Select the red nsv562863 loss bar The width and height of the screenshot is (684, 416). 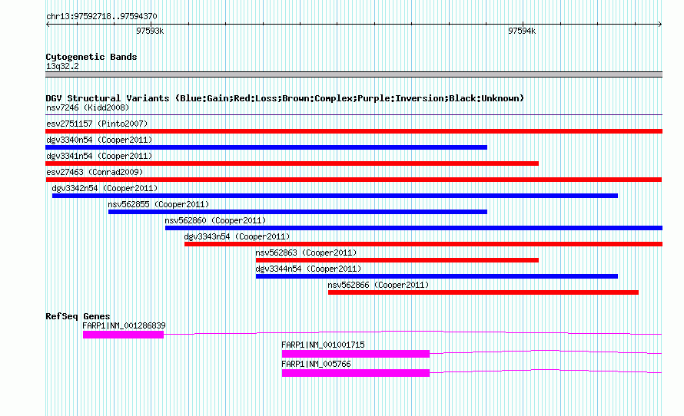(x=397, y=260)
